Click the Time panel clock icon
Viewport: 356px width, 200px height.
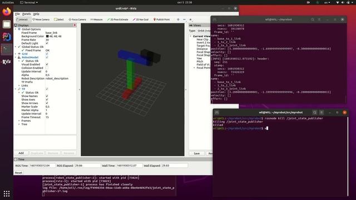[16, 159]
